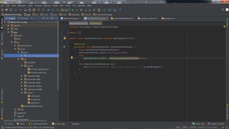Click the Debug app bug icon

(81, 10)
